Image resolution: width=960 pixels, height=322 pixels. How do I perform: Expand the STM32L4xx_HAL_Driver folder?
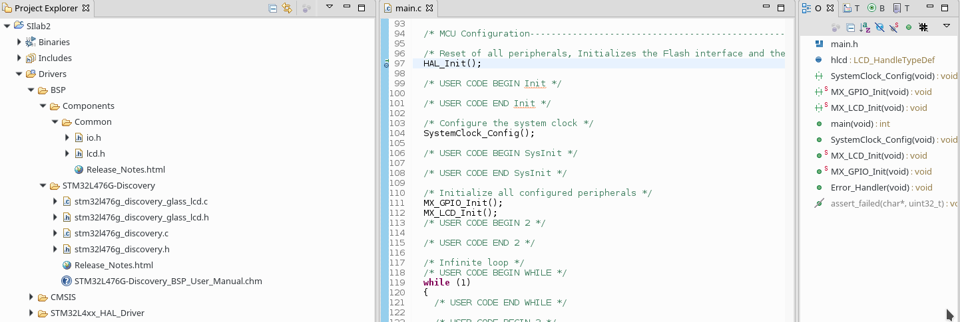tap(31, 313)
